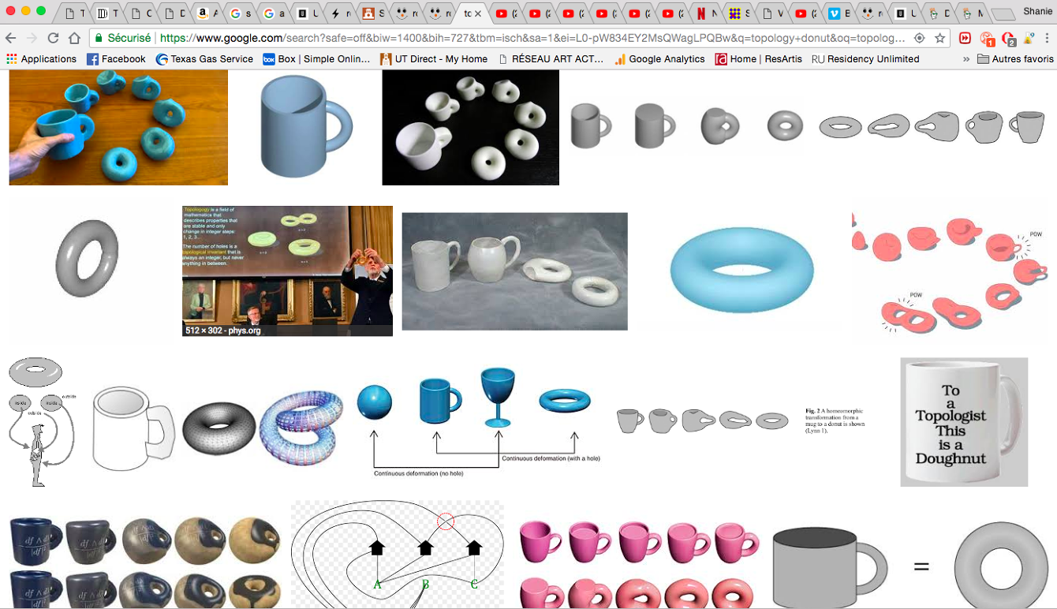Toggle the bookmark star for this page
This screenshot has height=609, width=1057.
coord(939,37)
